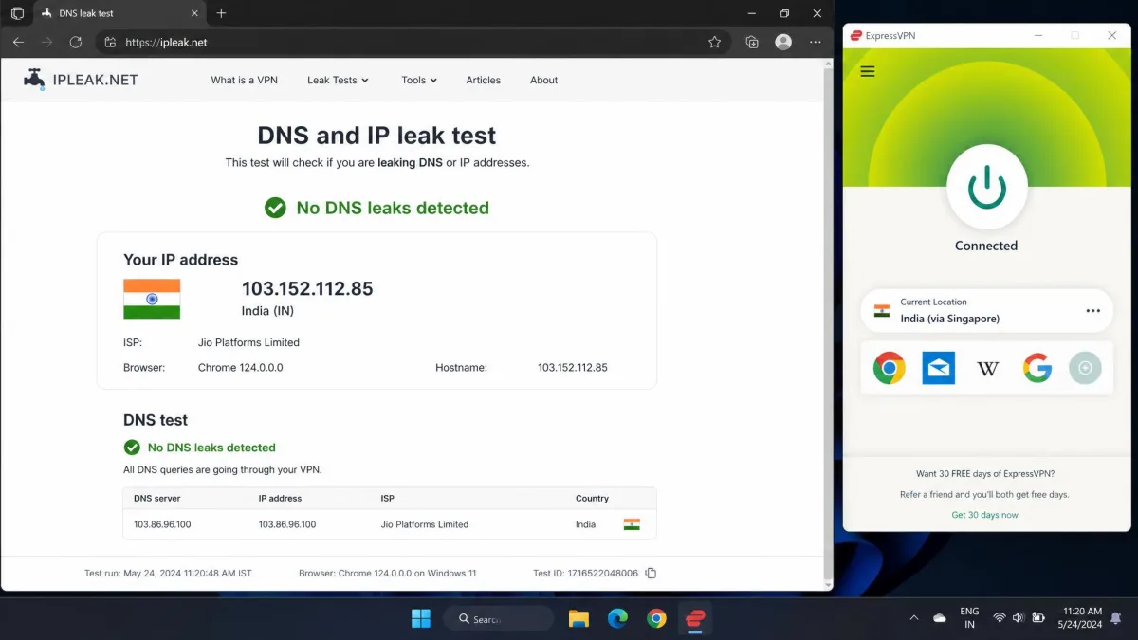Open browser settings three-dot menu

[815, 42]
